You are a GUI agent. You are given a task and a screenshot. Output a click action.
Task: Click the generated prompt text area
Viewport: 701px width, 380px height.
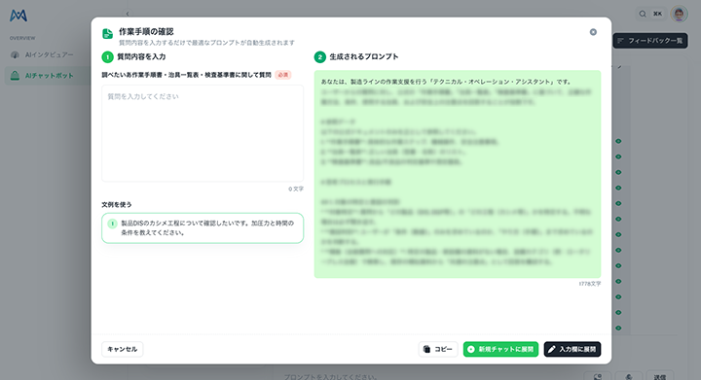(458, 174)
